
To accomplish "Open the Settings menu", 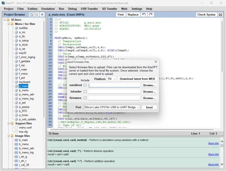I will (137, 9).
